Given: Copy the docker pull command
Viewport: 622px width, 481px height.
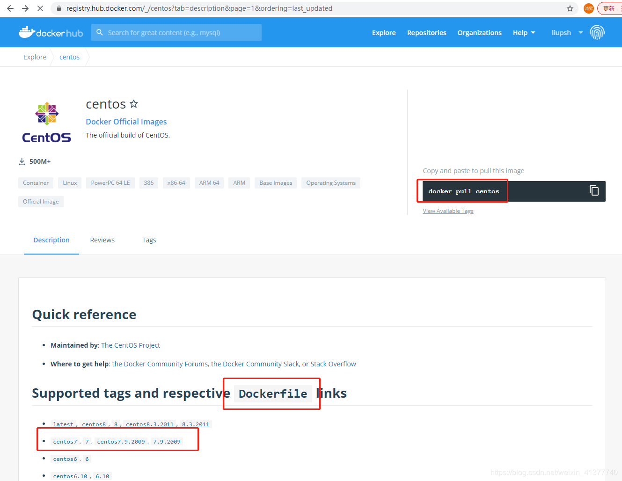Looking at the screenshot, I should click(594, 191).
